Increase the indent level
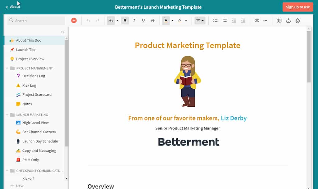Screen dimensions: 318x189 243,20
